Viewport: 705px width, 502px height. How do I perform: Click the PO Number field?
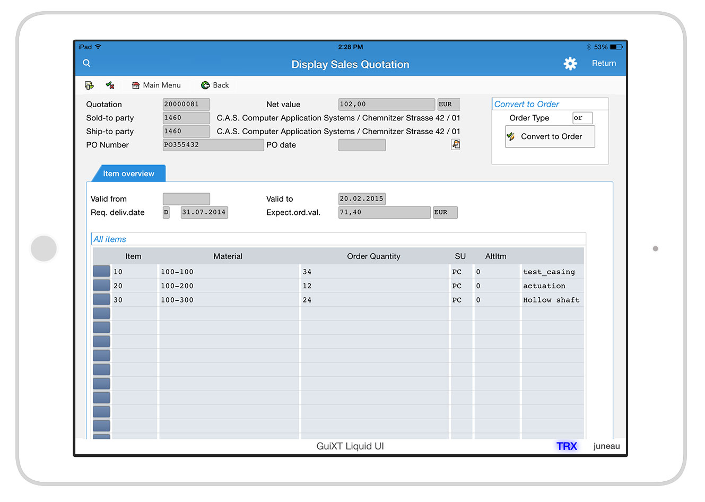(213, 145)
